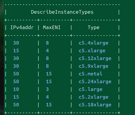Click IPv4addr value 10 in c5.large row
Screen dimensions: 135x115
(16, 89)
